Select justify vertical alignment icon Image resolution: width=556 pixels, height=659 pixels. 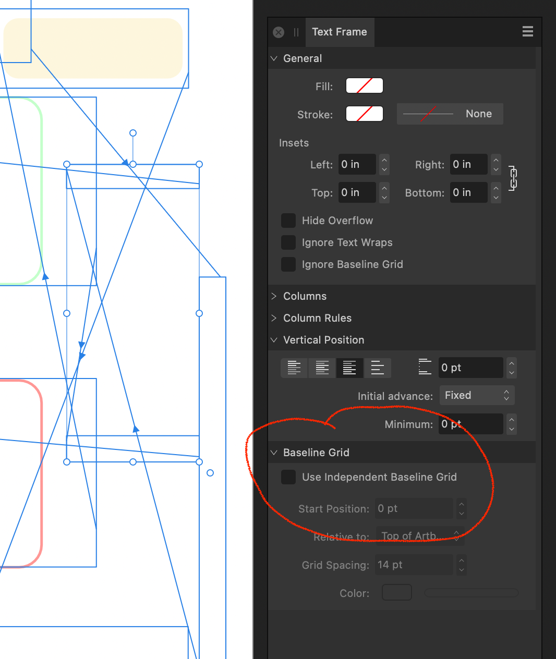[378, 368]
